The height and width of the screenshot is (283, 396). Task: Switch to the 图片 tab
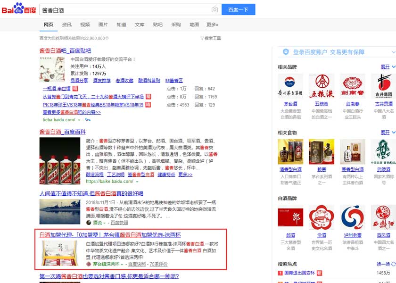tap(103, 25)
